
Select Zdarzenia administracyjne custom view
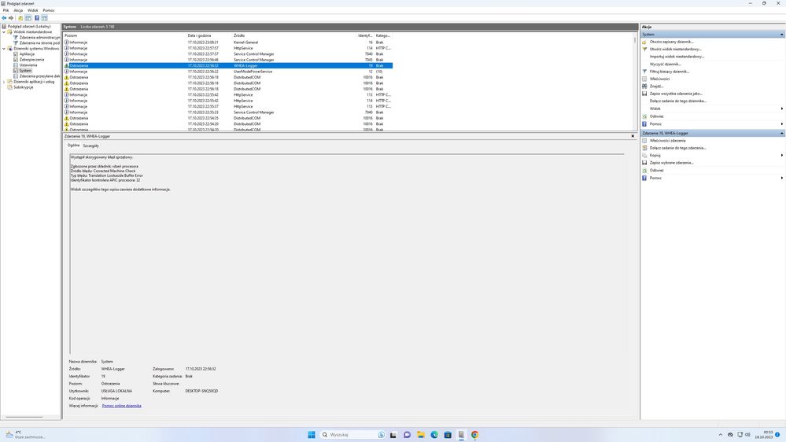click(x=39, y=38)
